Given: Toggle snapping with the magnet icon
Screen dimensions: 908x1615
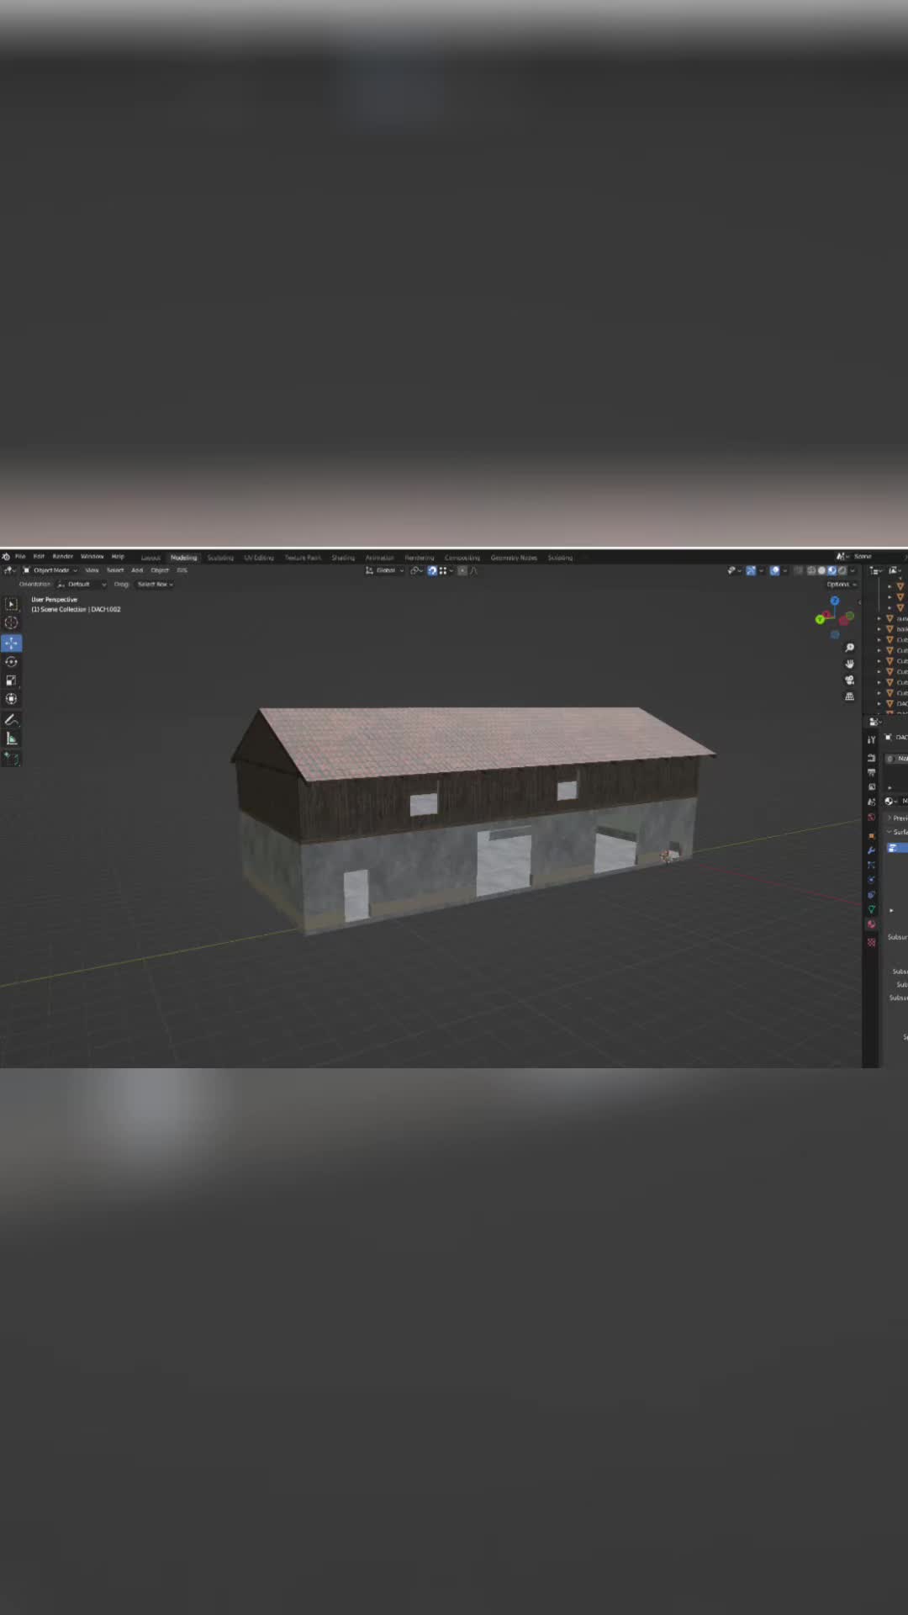Looking at the screenshot, I should [x=432, y=570].
